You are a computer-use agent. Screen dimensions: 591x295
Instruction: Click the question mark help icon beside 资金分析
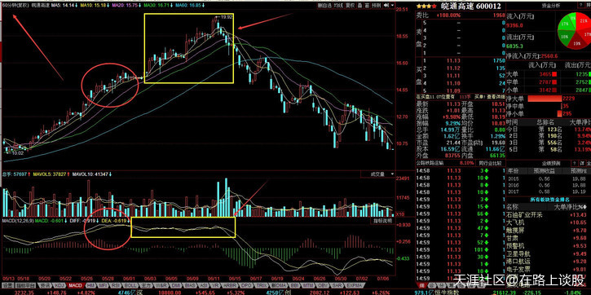581,6
